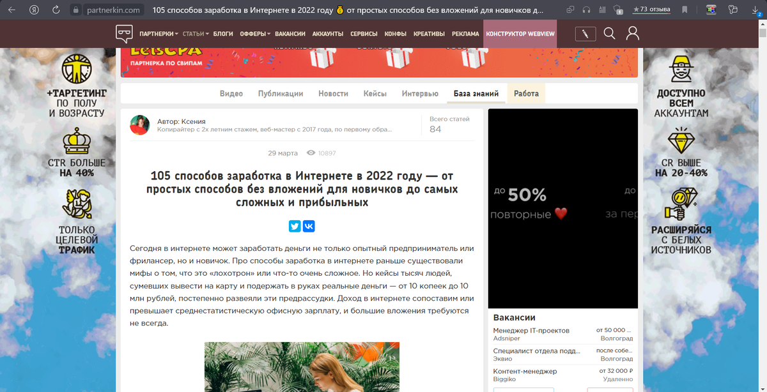This screenshot has width=767, height=392.
Task: Expand the Партнерки dropdown menu
Action: 159,34
